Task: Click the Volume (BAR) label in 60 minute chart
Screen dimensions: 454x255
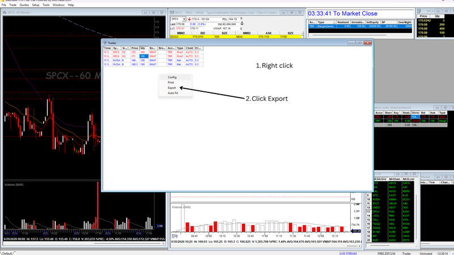Action: coord(14,185)
